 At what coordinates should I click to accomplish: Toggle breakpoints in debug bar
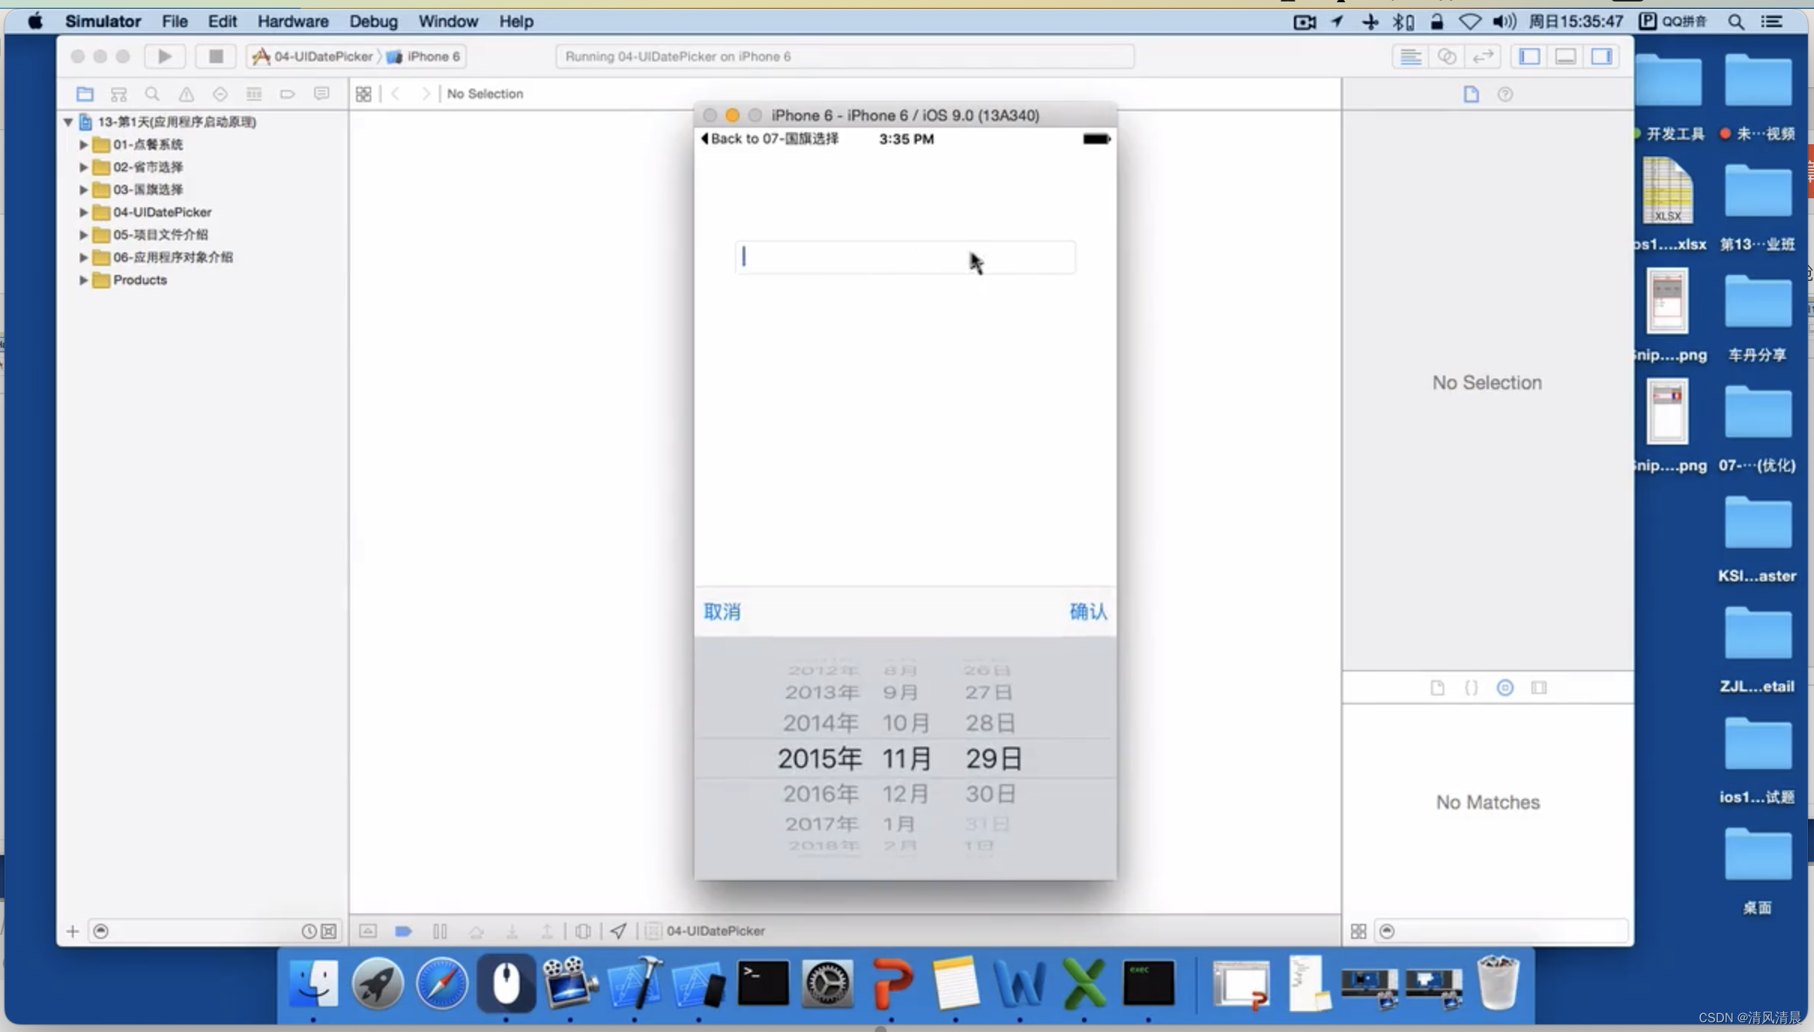[x=404, y=931]
